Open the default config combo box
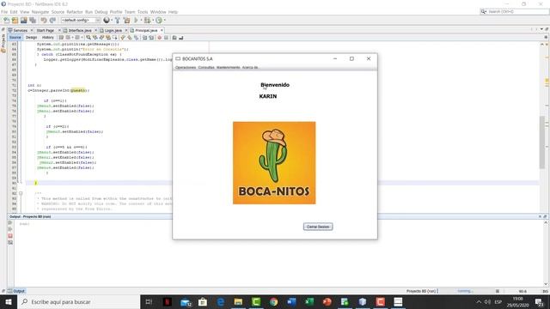Image resolution: width=550 pixels, height=309 pixels. [x=81, y=21]
